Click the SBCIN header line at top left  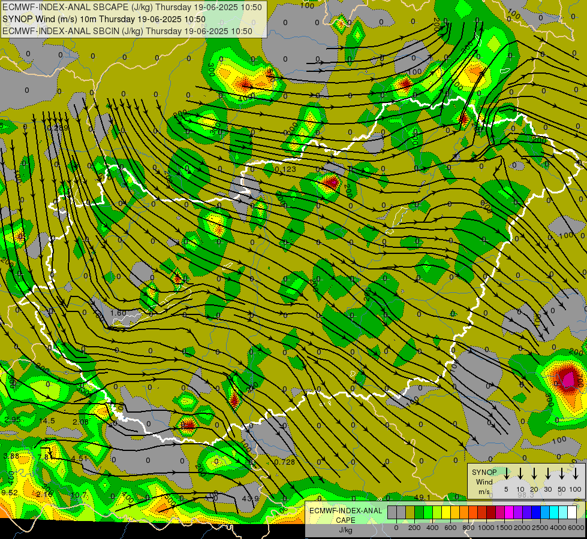[127, 31]
